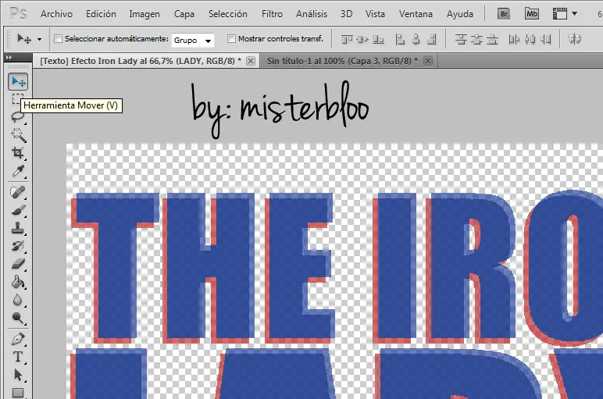Expand the toolbox using double-arrow

click(x=9, y=58)
